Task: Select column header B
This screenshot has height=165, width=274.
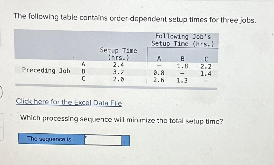Action: click(x=182, y=58)
